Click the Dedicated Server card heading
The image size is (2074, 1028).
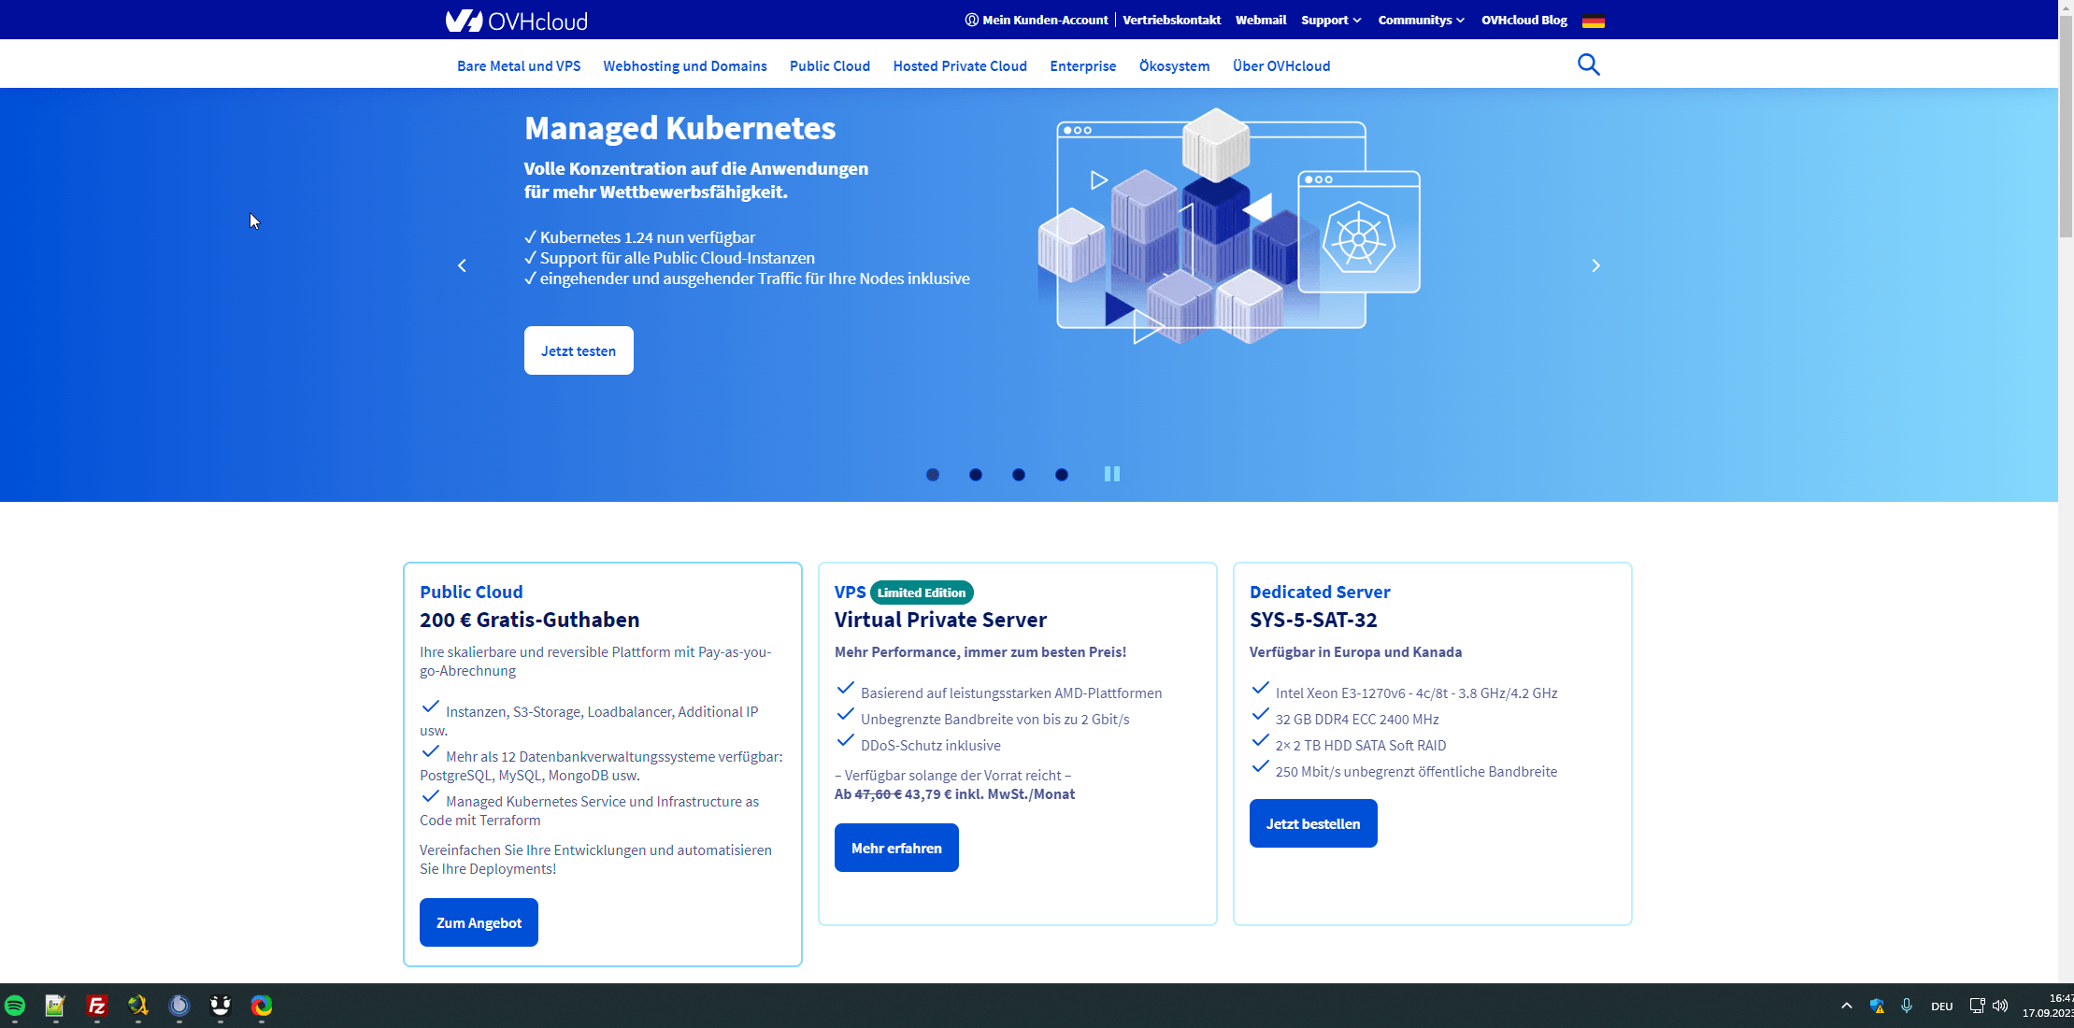1320,592
